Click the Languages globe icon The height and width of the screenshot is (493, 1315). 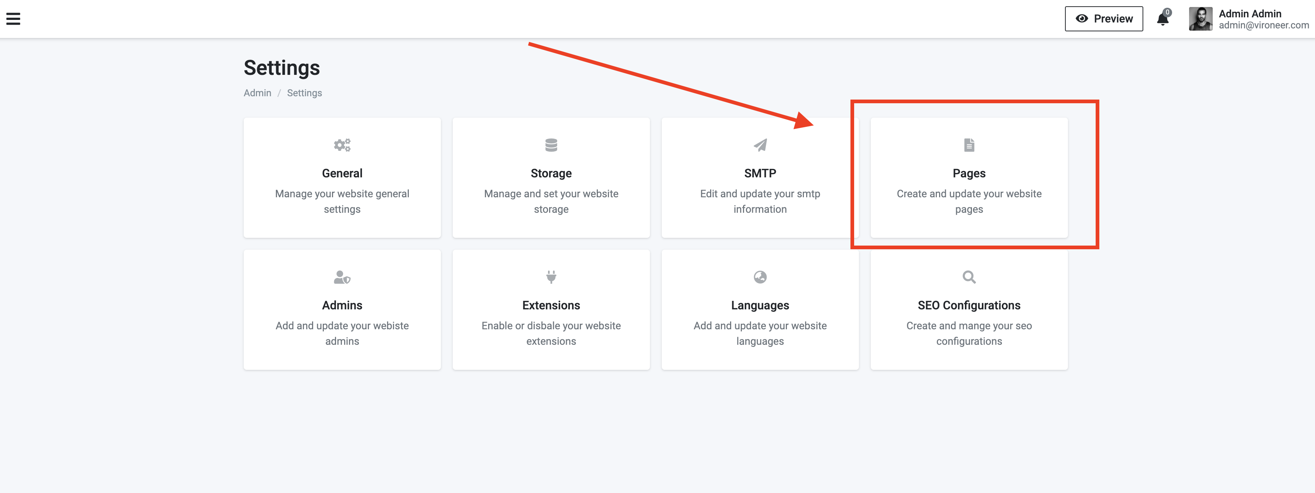pos(760,277)
